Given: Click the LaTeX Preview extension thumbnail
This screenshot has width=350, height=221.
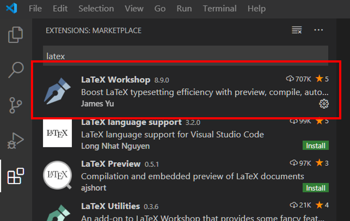Looking at the screenshot, I should coord(57,175).
